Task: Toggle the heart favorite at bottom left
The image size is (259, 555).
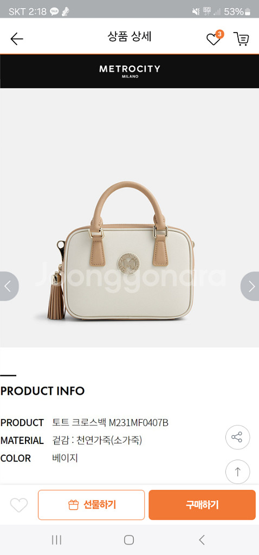Action: (19, 505)
